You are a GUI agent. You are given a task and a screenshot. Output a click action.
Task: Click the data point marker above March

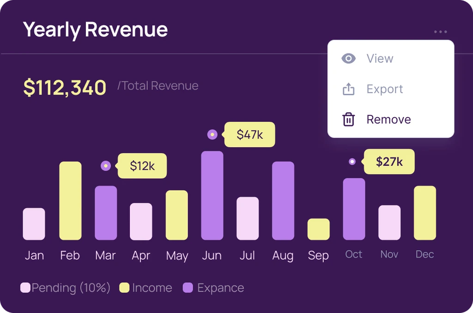point(106,166)
